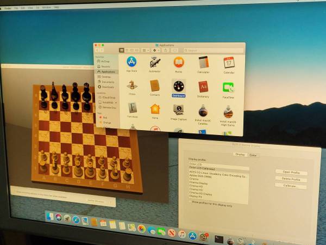Open the Calculator app
326x245 pixels.
203,62
